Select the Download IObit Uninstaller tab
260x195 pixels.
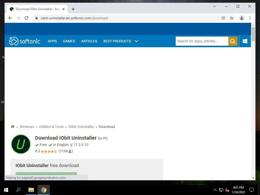(x=37, y=9)
